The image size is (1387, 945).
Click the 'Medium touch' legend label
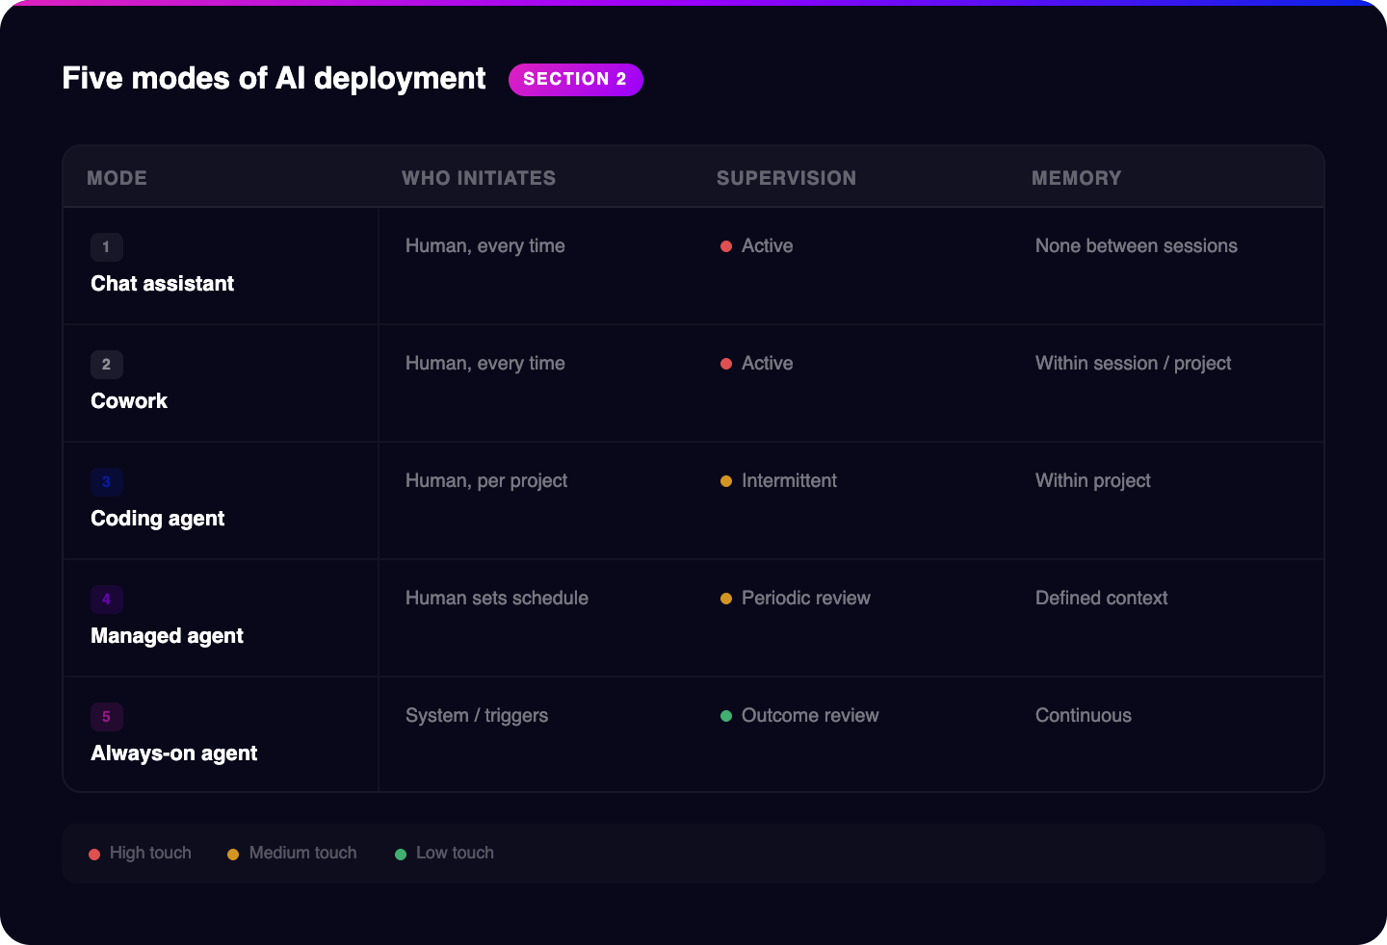[x=303, y=854]
